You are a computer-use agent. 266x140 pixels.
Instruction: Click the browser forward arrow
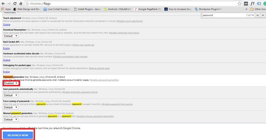[x=9, y=4]
